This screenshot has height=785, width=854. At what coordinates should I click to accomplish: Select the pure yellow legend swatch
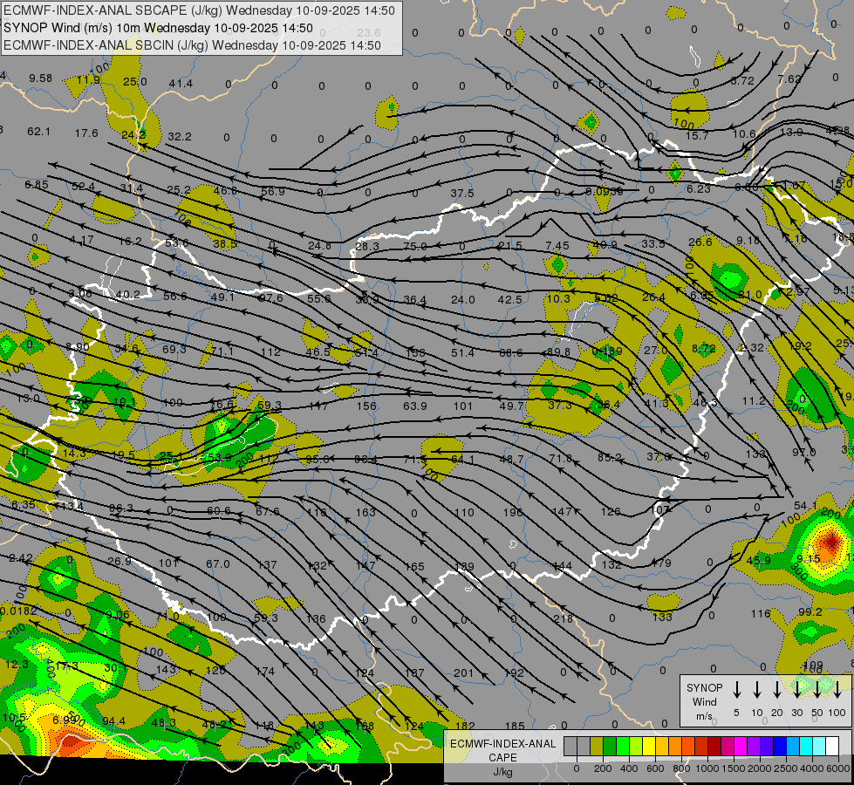pos(649,747)
